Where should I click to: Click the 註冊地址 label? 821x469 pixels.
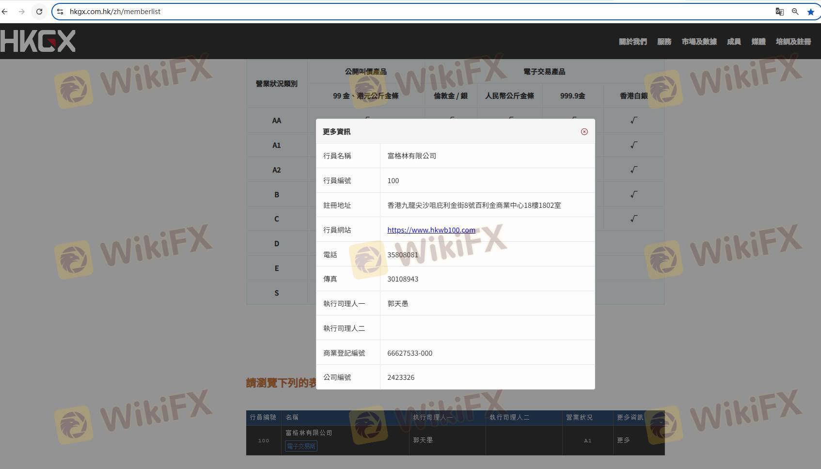click(337, 205)
